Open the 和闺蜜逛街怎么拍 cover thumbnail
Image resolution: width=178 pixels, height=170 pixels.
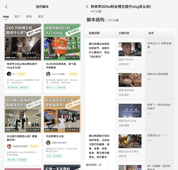point(62,114)
